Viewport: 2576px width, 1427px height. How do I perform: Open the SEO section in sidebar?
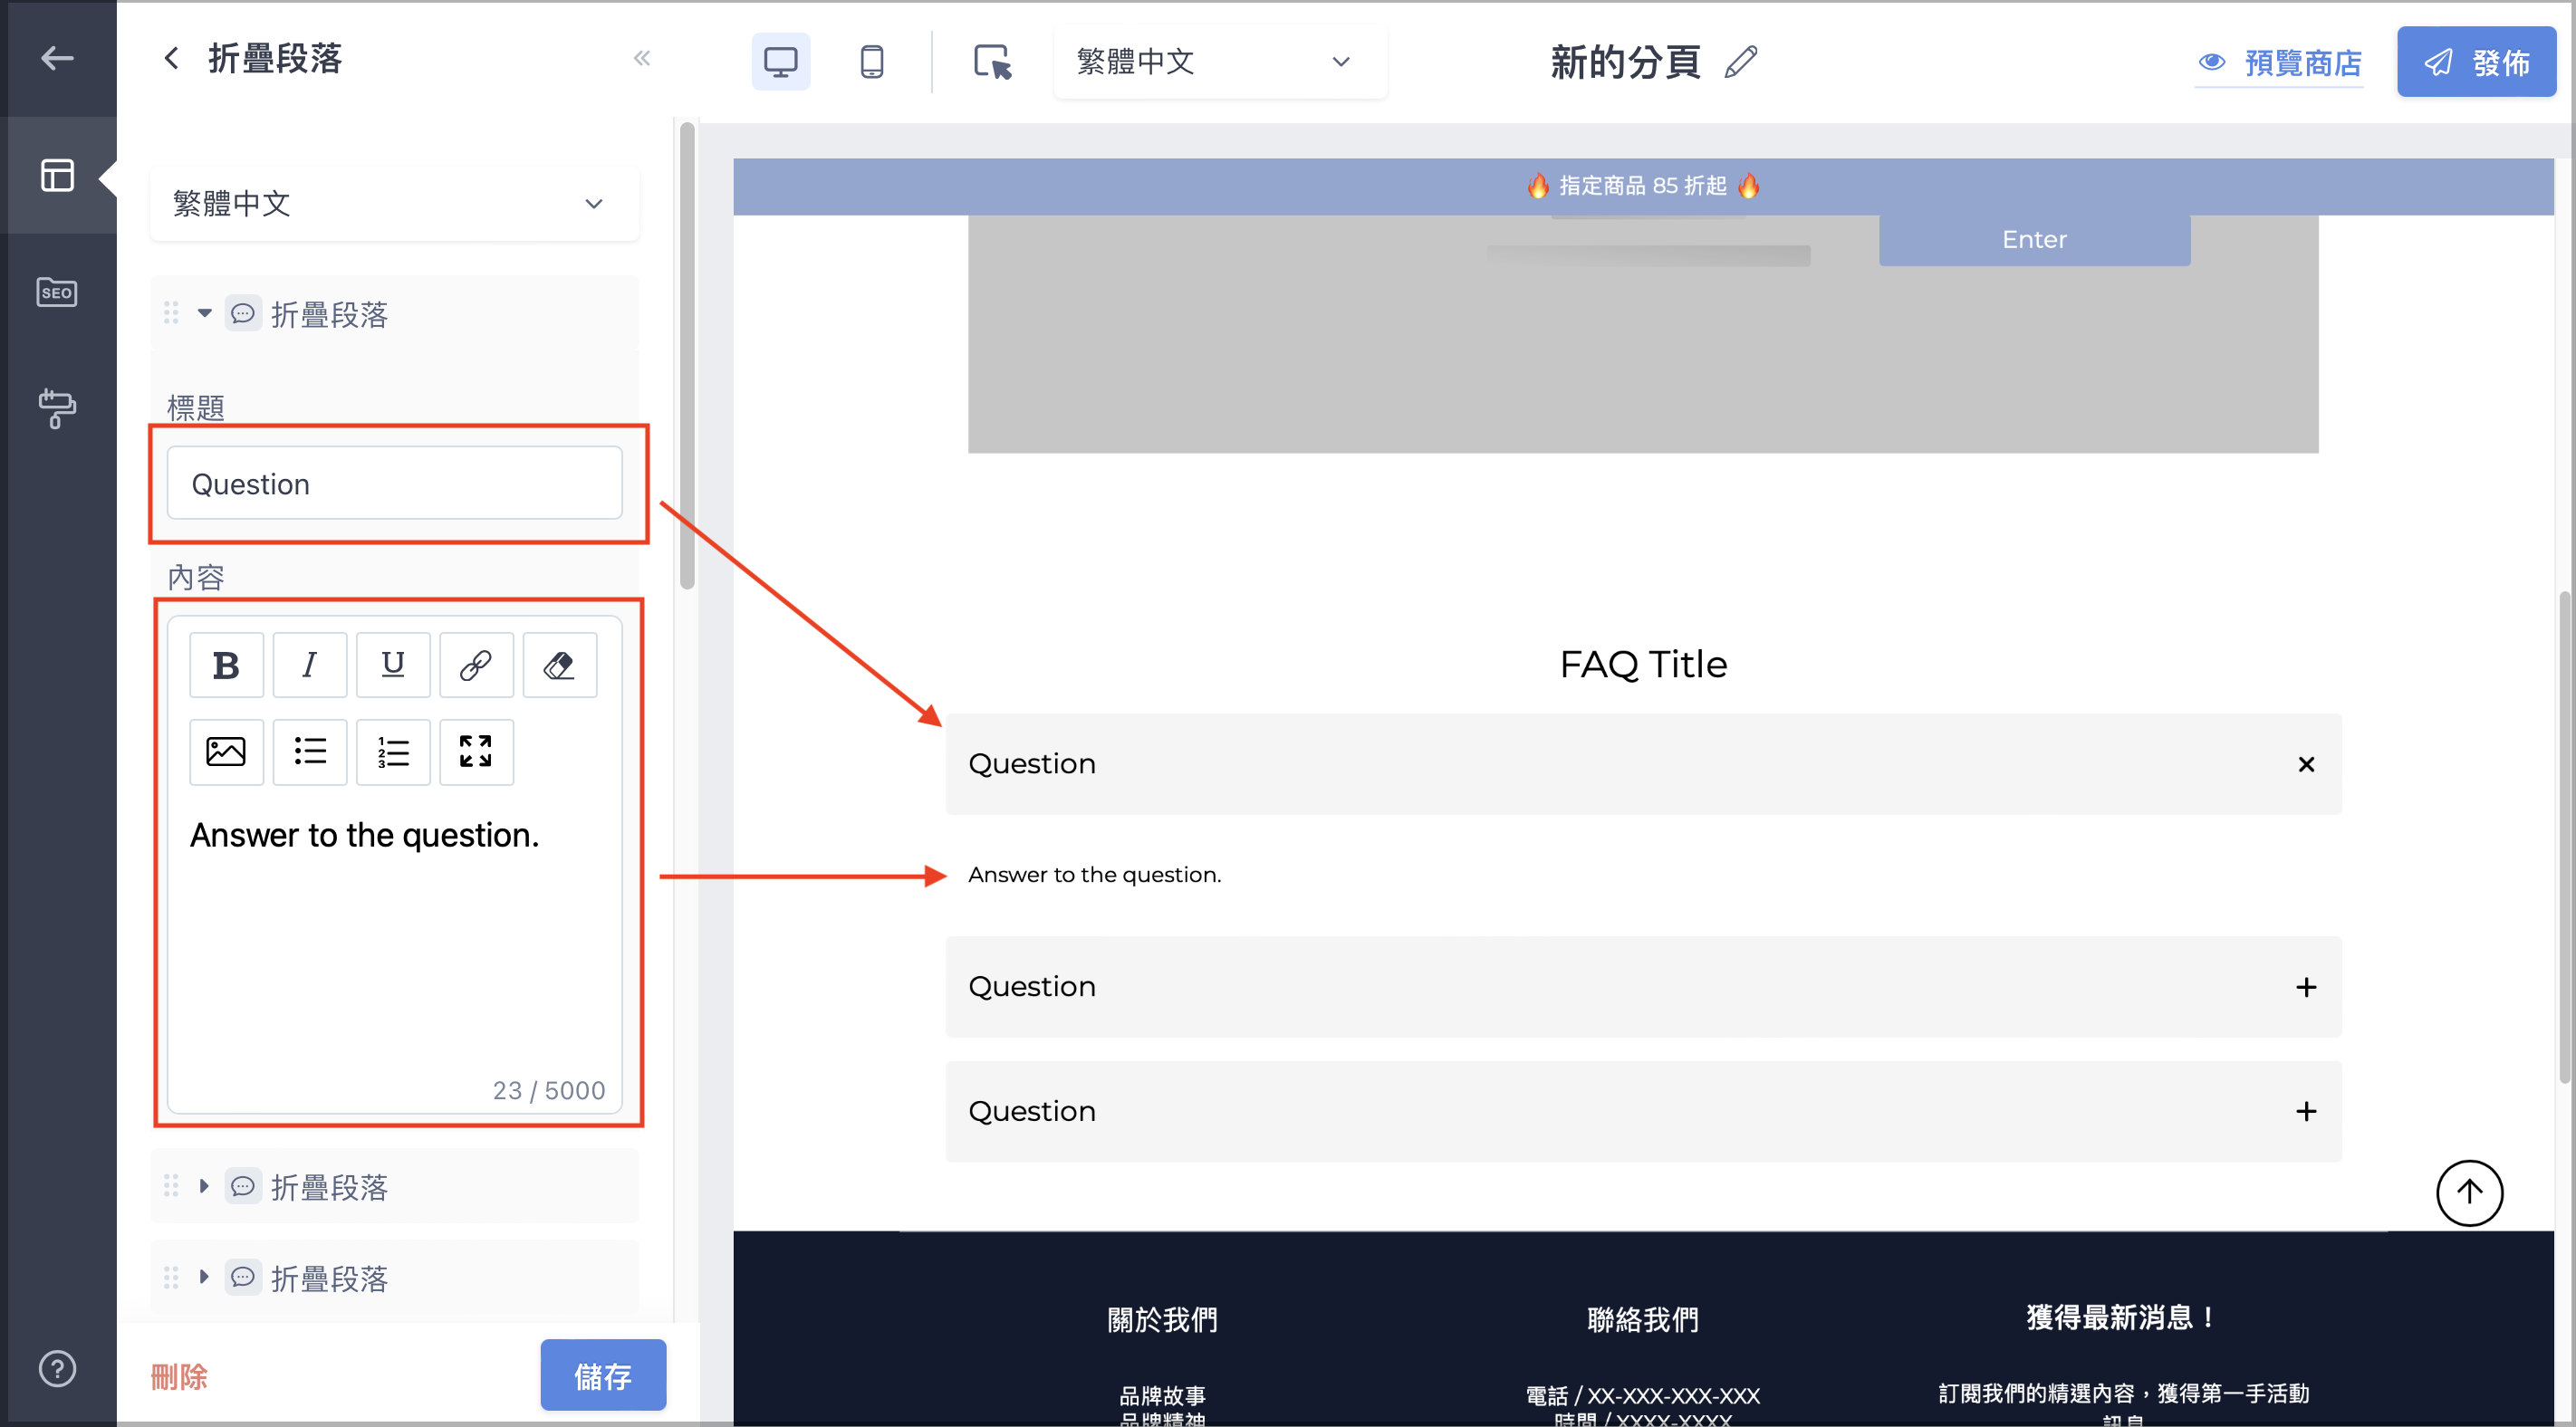57,293
